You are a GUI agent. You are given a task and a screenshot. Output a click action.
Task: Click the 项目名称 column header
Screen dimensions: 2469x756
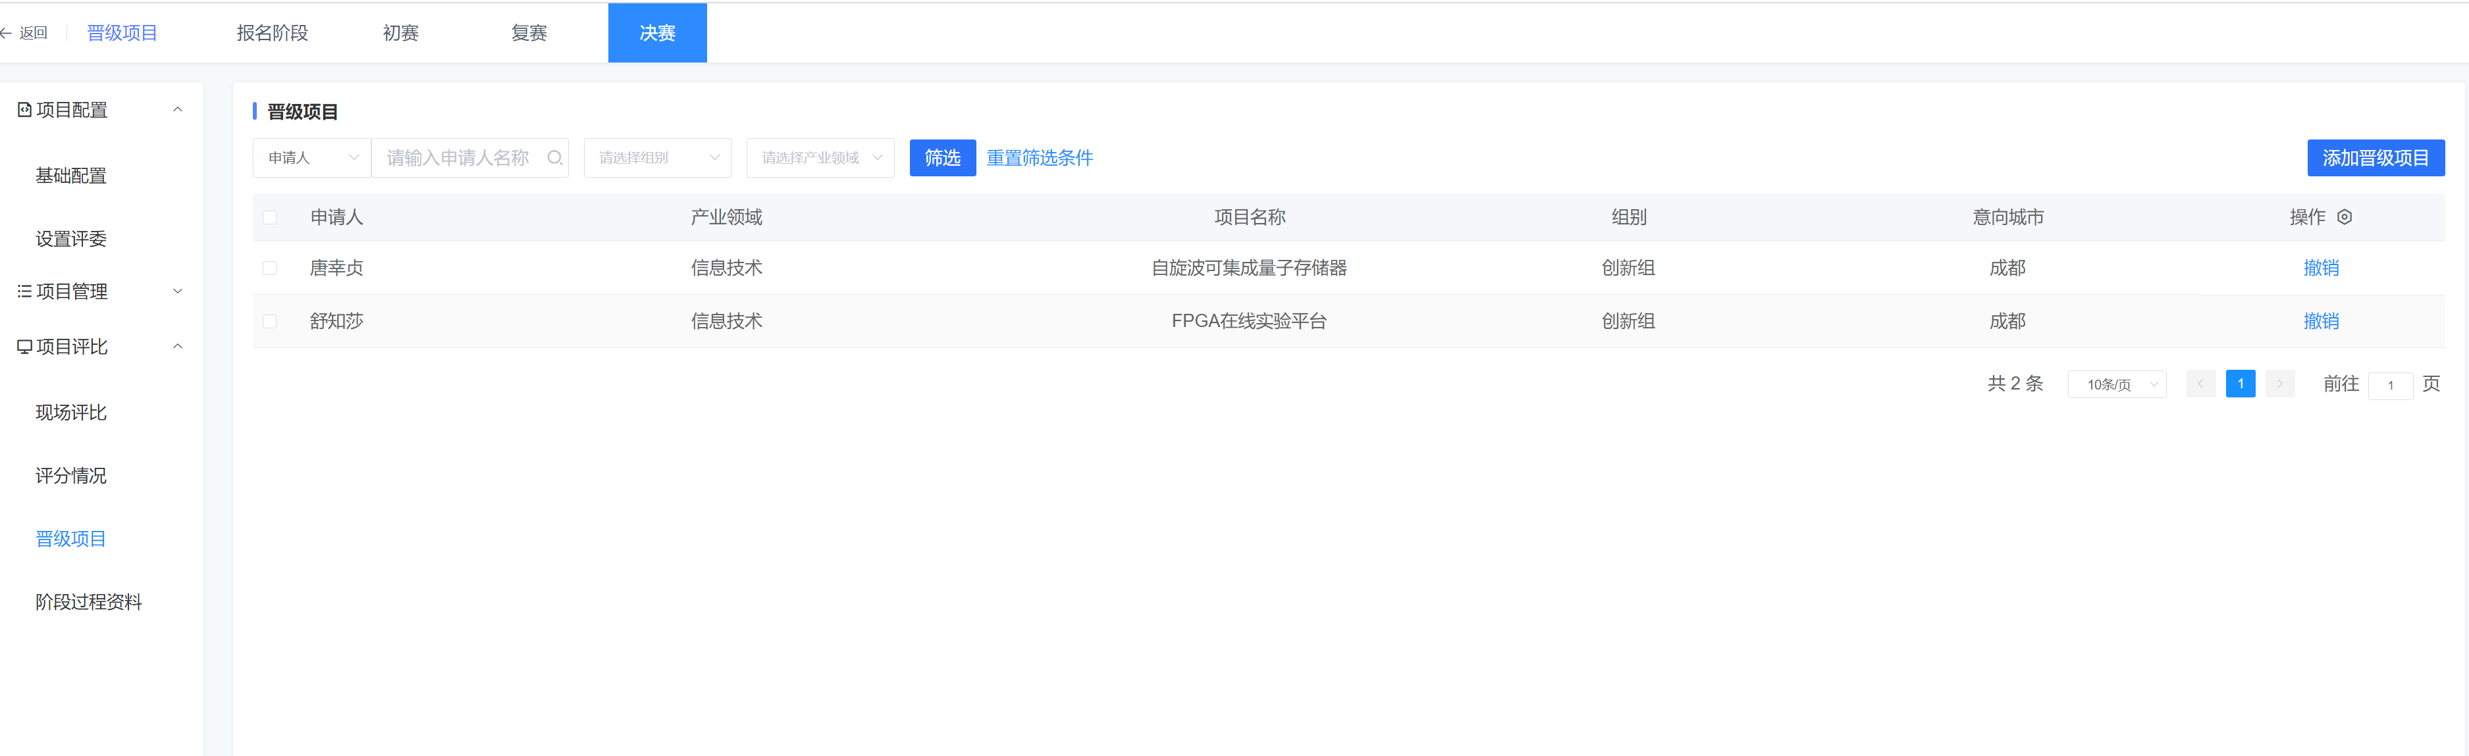(x=1250, y=218)
